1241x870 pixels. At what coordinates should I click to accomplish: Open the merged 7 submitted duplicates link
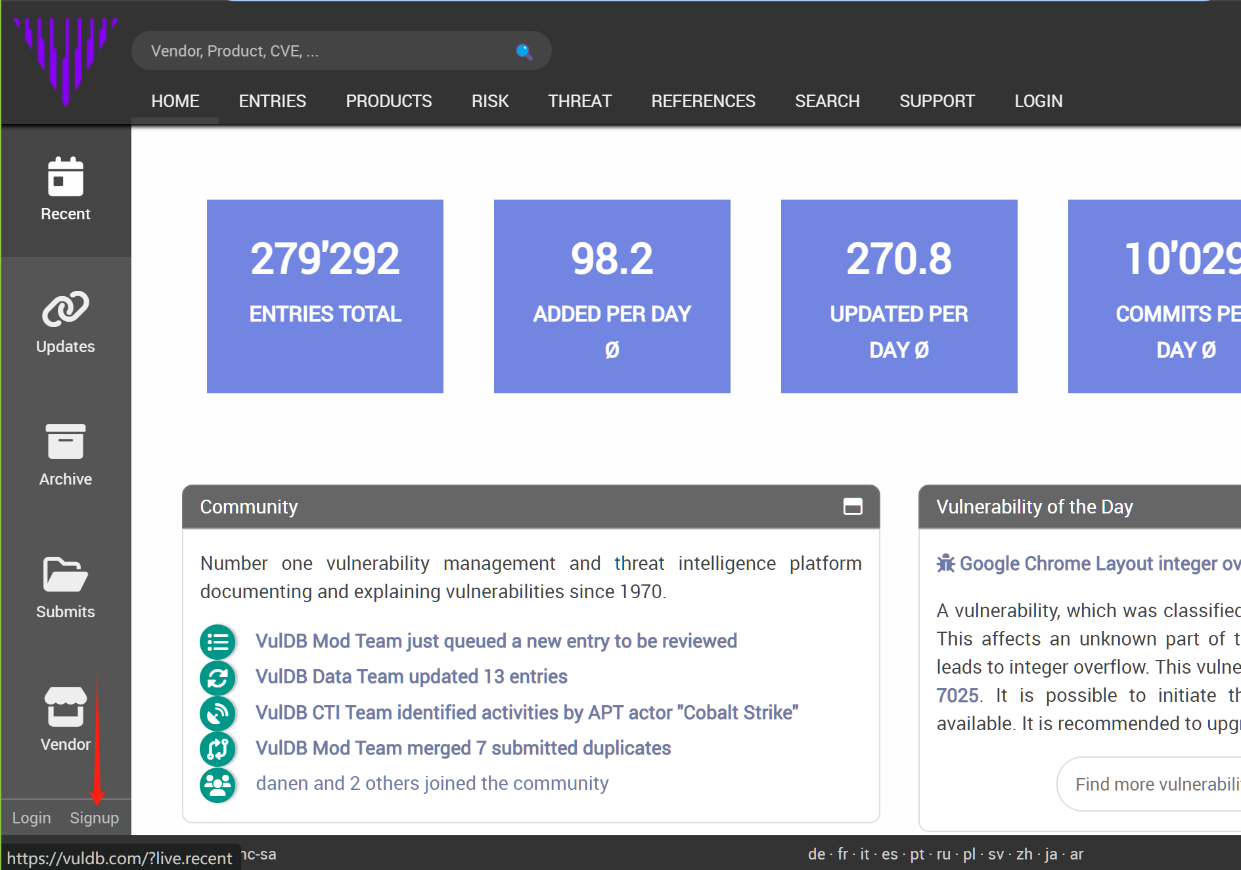point(463,748)
